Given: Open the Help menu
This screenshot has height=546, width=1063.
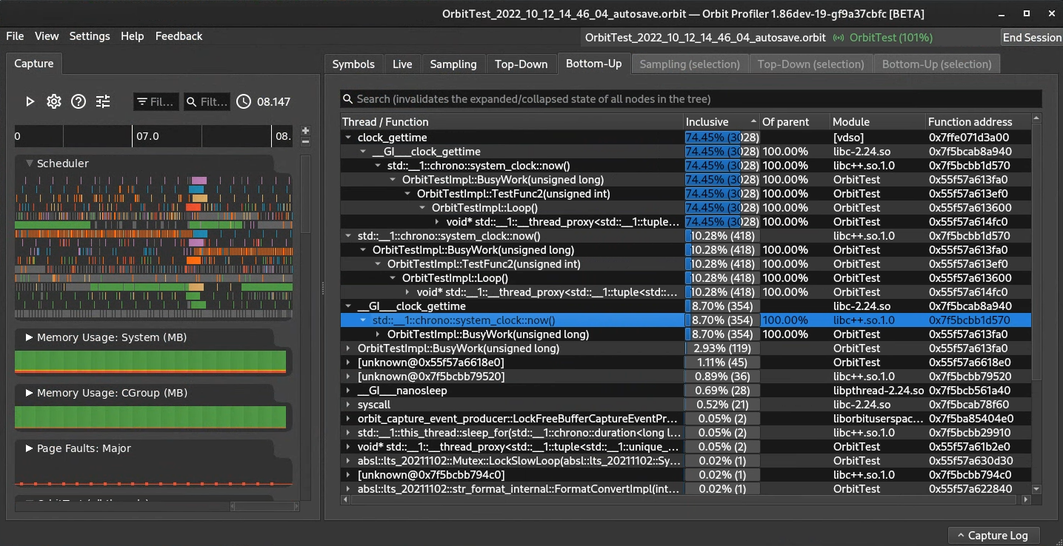Looking at the screenshot, I should tap(133, 36).
